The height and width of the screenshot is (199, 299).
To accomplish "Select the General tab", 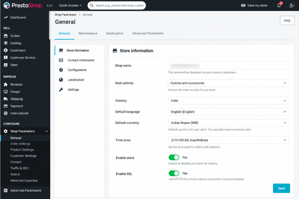I will [x=64, y=33].
